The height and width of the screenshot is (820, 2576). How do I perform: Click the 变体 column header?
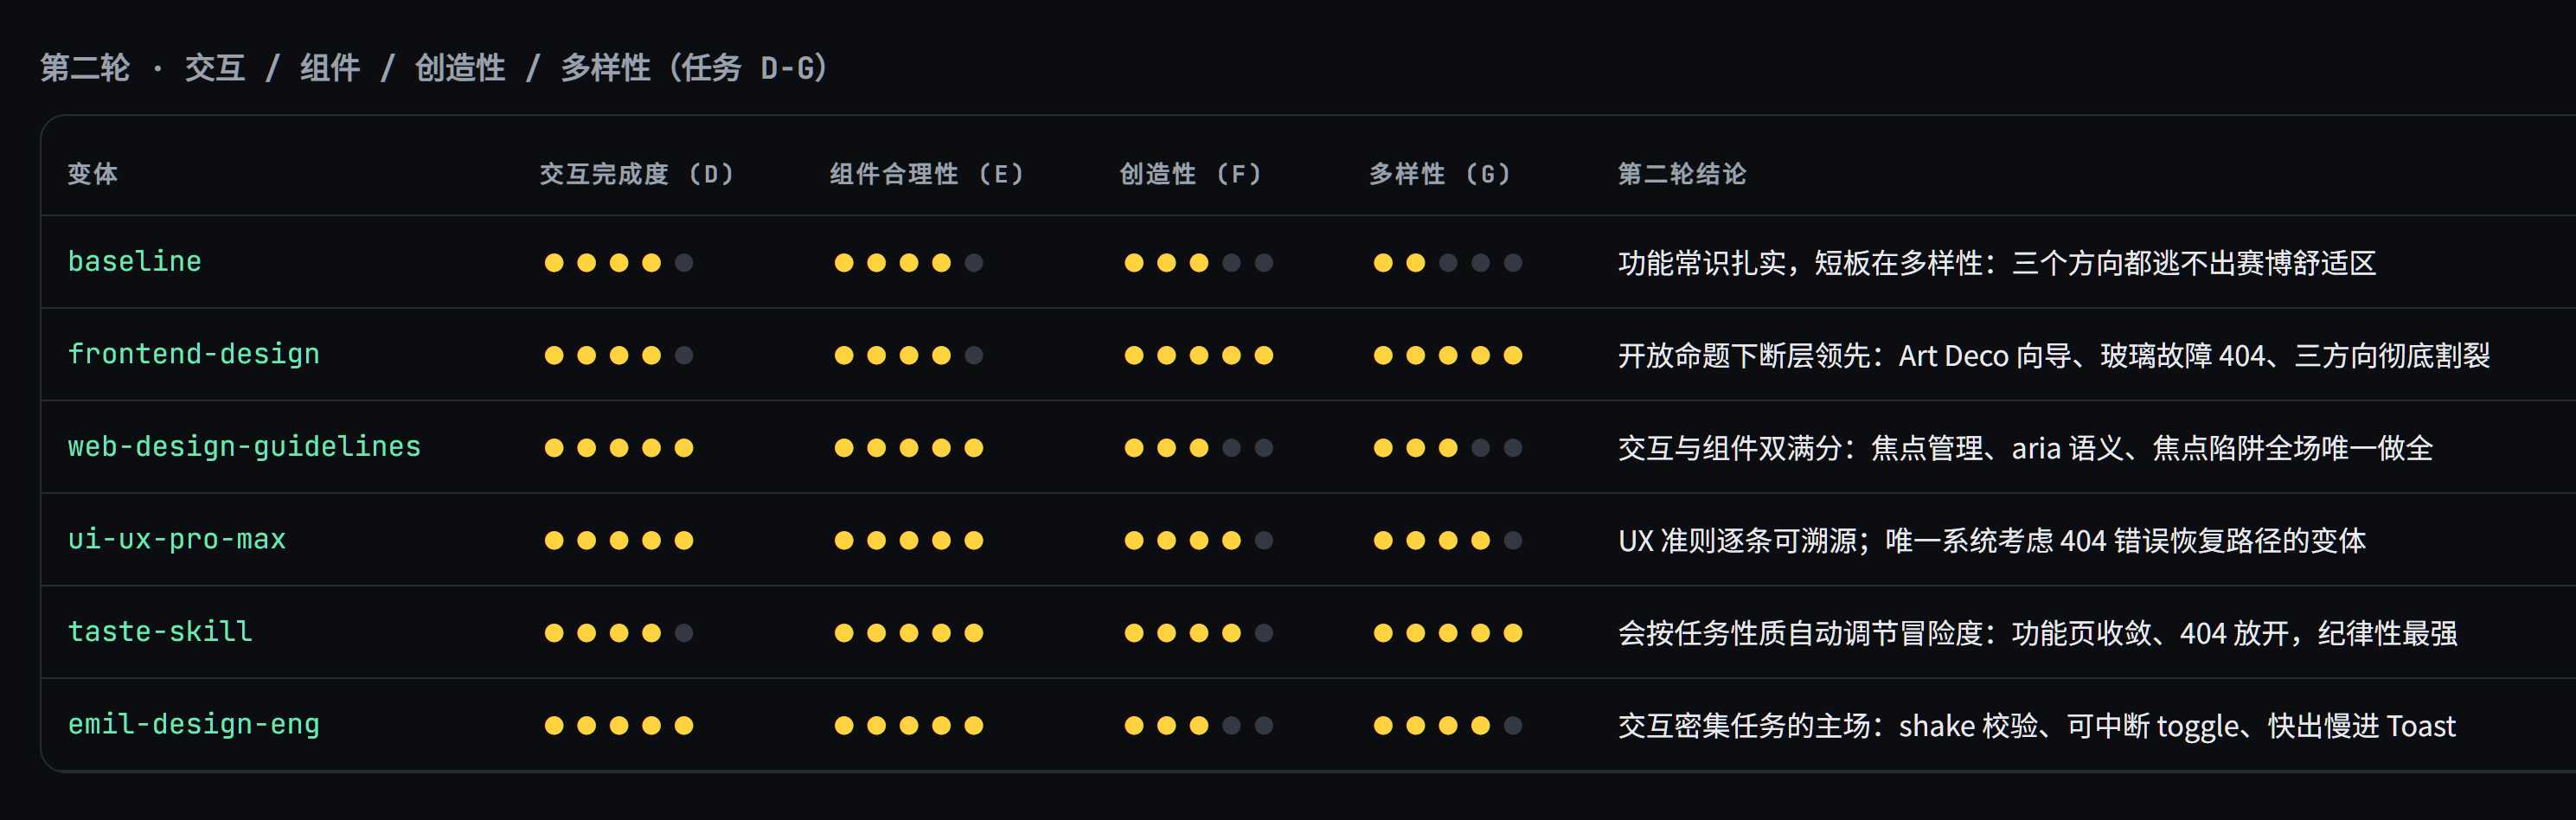[x=92, y=174]
